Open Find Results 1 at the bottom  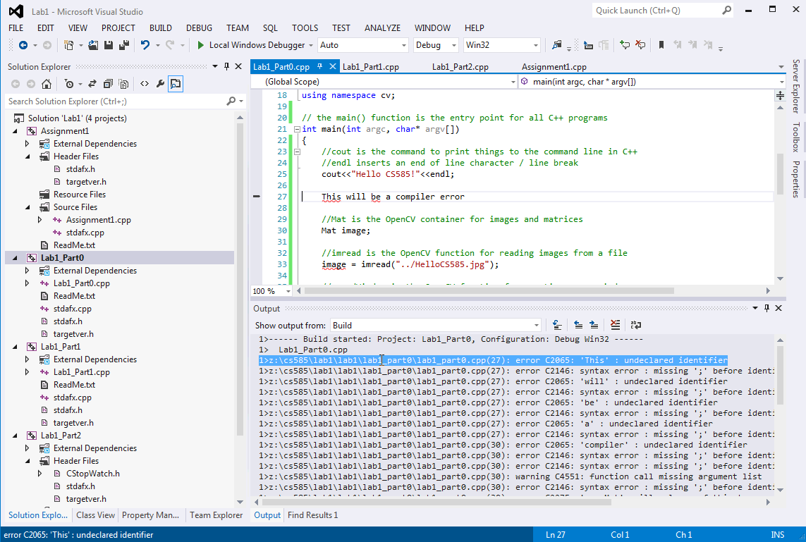click(311, 515)
